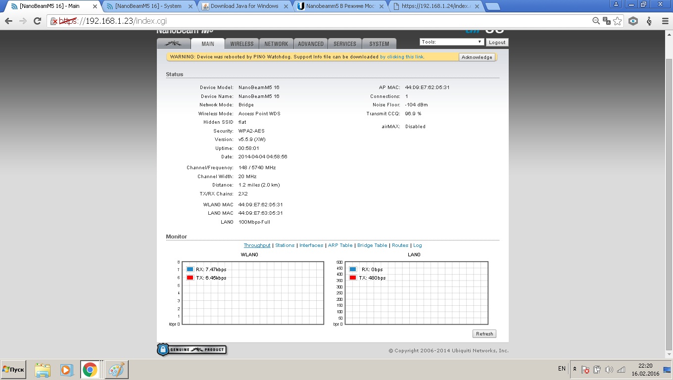Reload the page with the refresh icon
Viewport: 673px width, 380px height.
37,21
